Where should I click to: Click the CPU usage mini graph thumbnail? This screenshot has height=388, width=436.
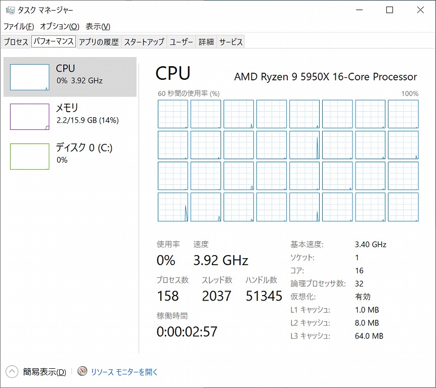(x=30, y=77)
